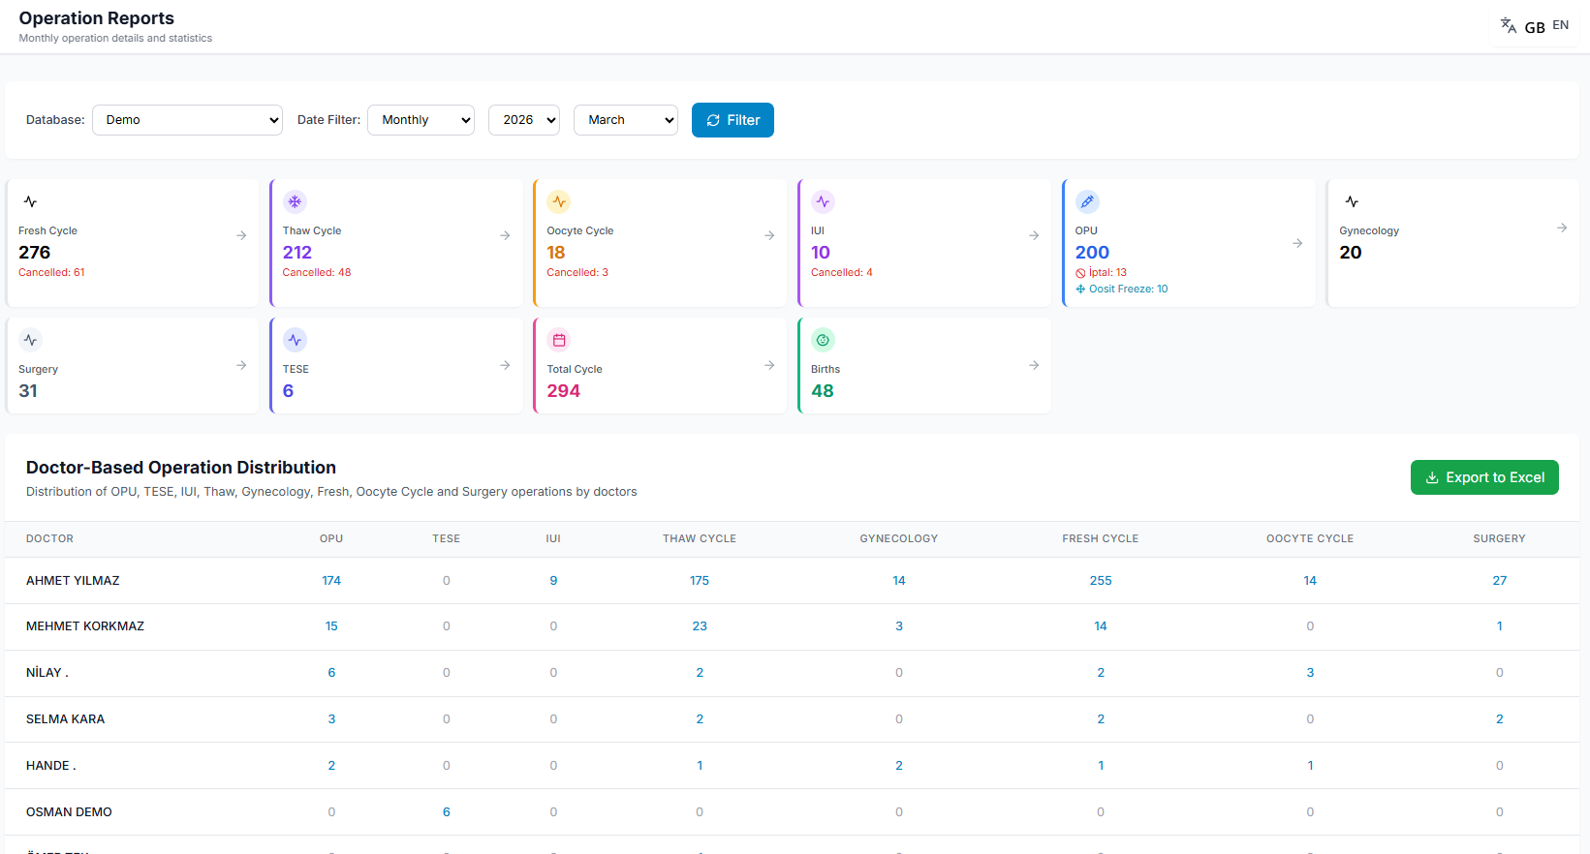The width and height of the screenshot is (1590, 854).
Task: Open Fresh Cycle details arrow
Action: click(241, 235)
